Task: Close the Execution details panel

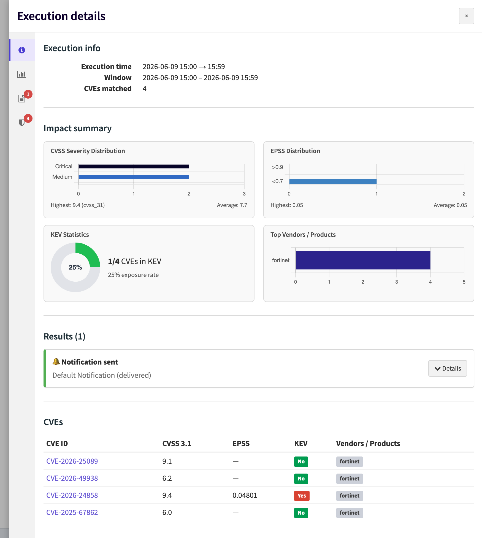Action: click(x=466, y=16)
